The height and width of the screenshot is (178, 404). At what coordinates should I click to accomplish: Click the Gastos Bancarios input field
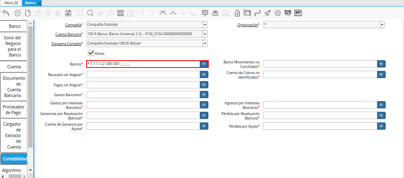143,95
